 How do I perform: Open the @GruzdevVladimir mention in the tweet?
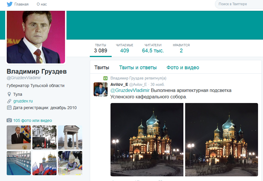(x=130, y=90)
